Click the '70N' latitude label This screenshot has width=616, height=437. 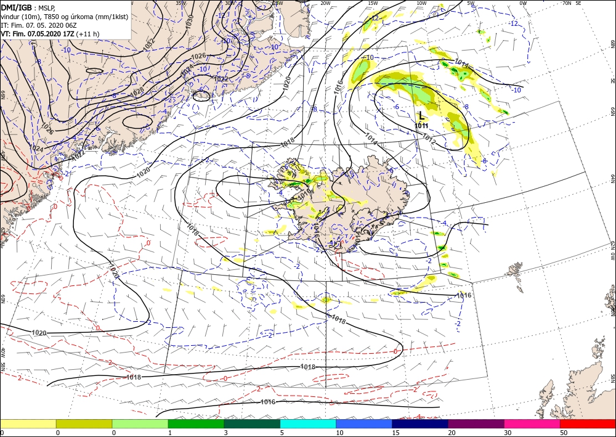coord(567,2)
